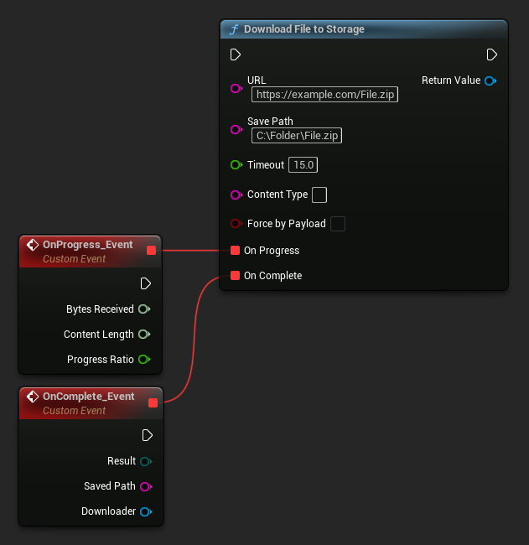529x545 pixels.
Task: Click the empty Content Type value box
Action: click(319, 195)
